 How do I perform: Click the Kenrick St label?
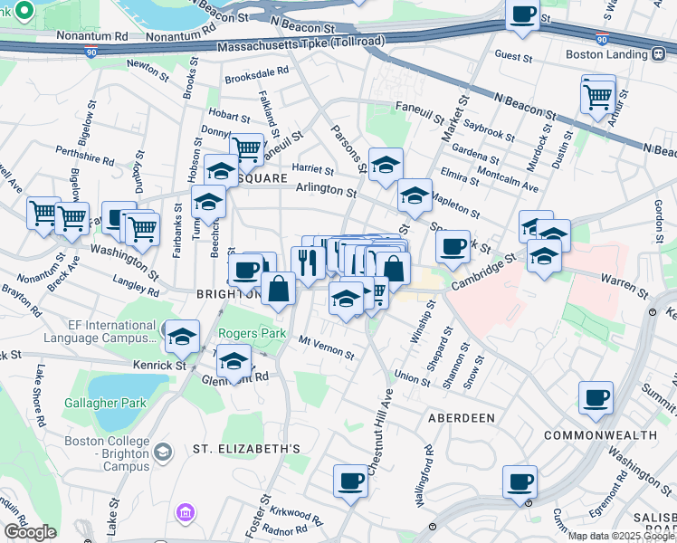160,365
